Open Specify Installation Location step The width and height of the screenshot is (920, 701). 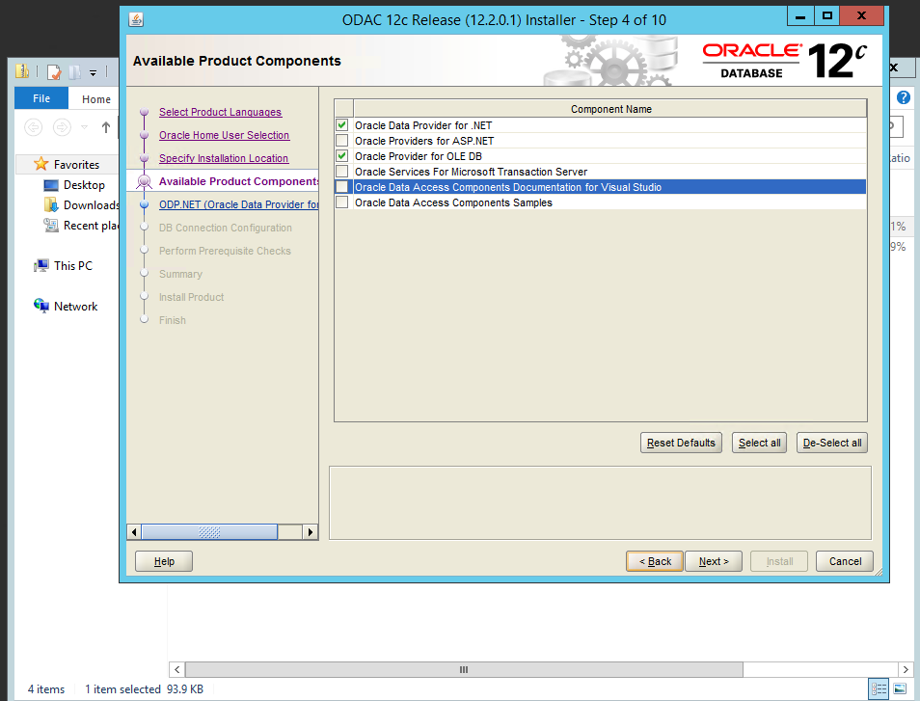[x=224, y=158]
